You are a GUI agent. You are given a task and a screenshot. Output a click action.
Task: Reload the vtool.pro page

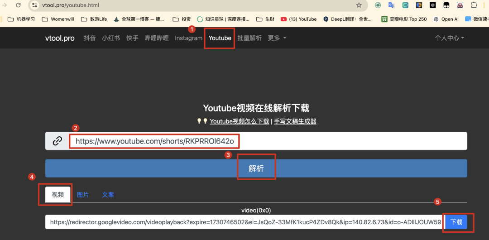pyautogui.click(x=18, y=5)
